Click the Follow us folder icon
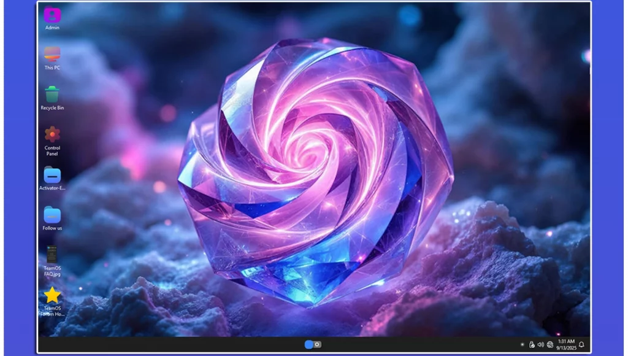The height and width of the screenshot is (356, 628). 52,215
